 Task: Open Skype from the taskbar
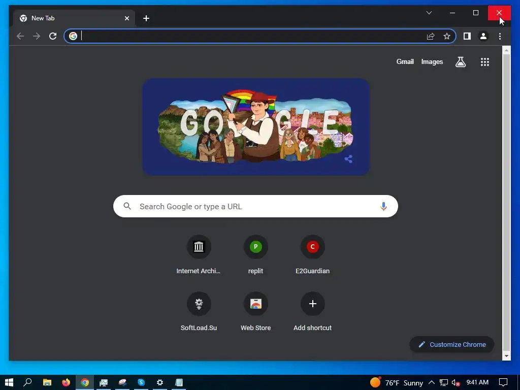coord(141,382)
